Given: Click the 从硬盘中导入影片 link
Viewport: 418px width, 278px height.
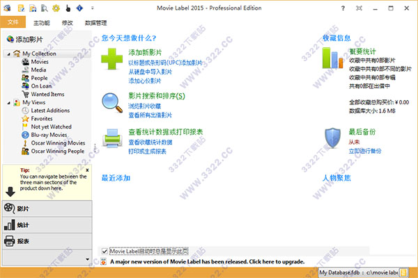Looking at the screenshot, I should pos(150,72).
